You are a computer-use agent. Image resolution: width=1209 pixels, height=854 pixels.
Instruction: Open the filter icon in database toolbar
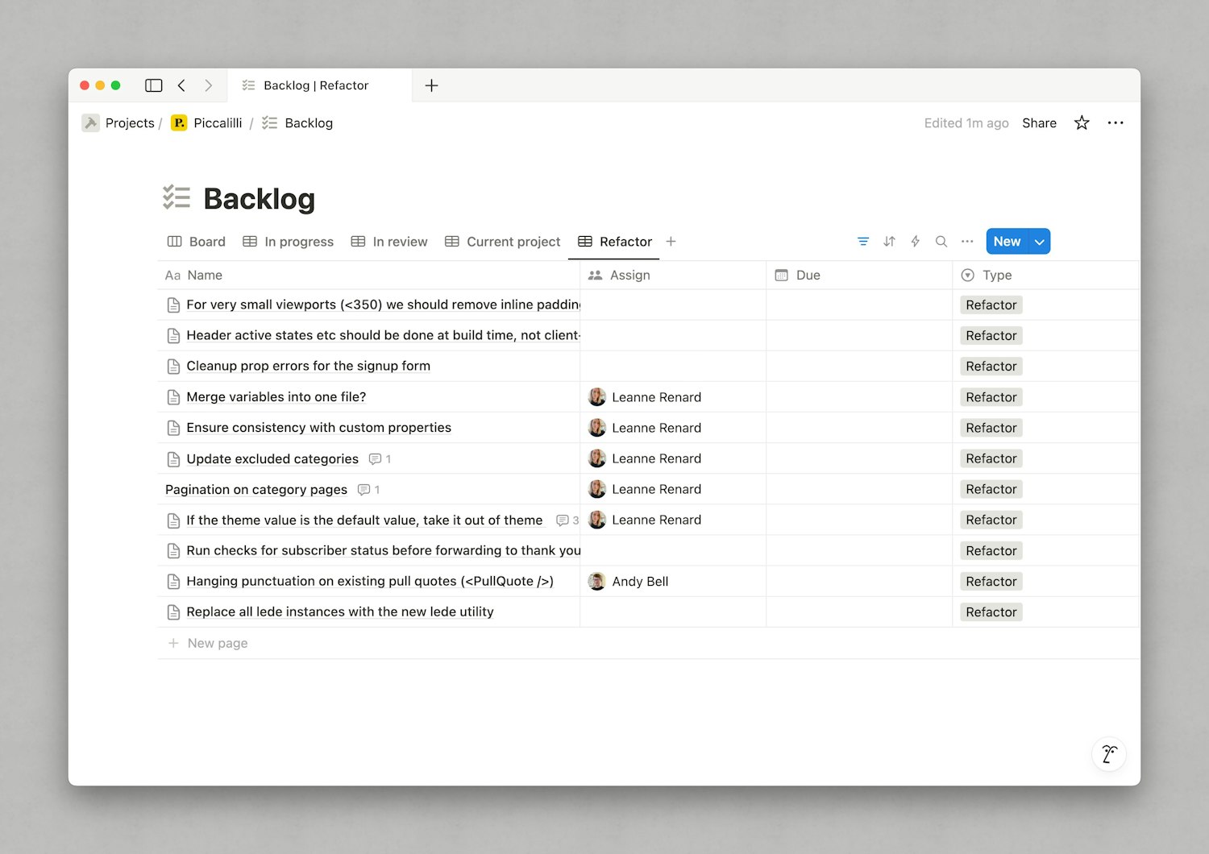pyautogui.click(x=863, y=242)
